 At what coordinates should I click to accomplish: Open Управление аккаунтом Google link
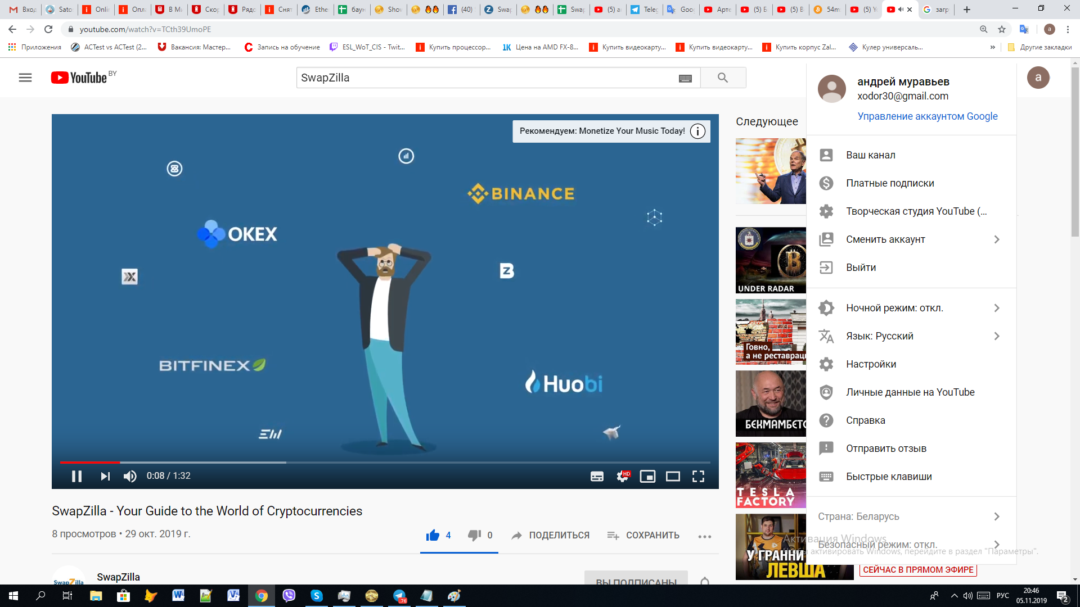927,116
